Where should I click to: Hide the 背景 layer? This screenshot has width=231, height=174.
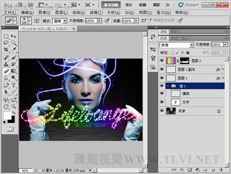pyautogui.click(x=162, y=111)
